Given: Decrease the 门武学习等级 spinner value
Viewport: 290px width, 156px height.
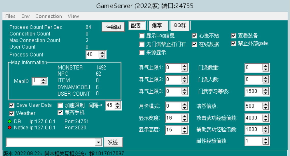Looking at the screenshot, I should [266, 93].
